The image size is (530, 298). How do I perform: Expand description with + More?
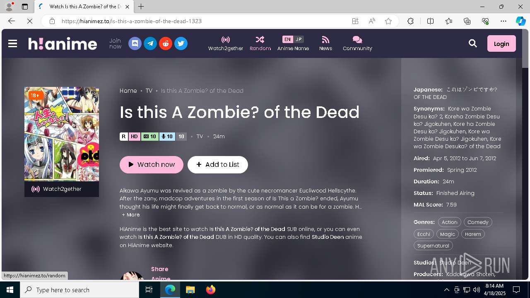[x=131, y=215]
